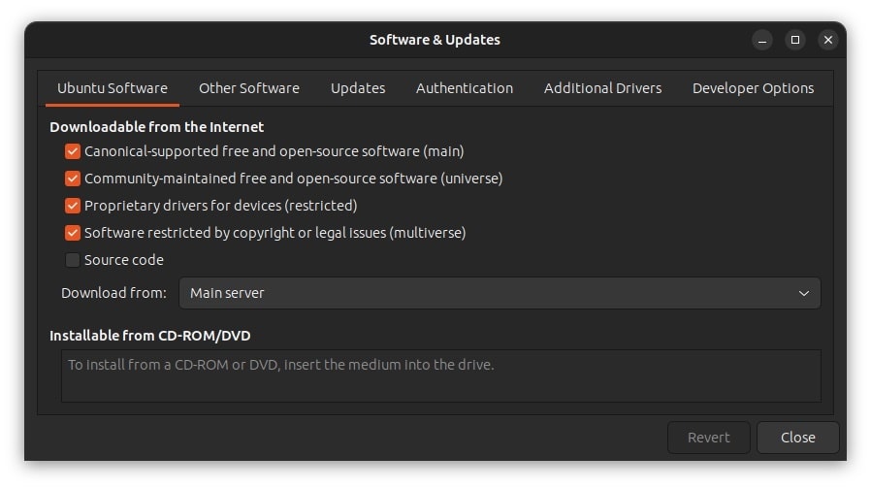Select the Additional Drivers tab
The width and height of the screenshot is (871, 488).
[x=602, y=88]
